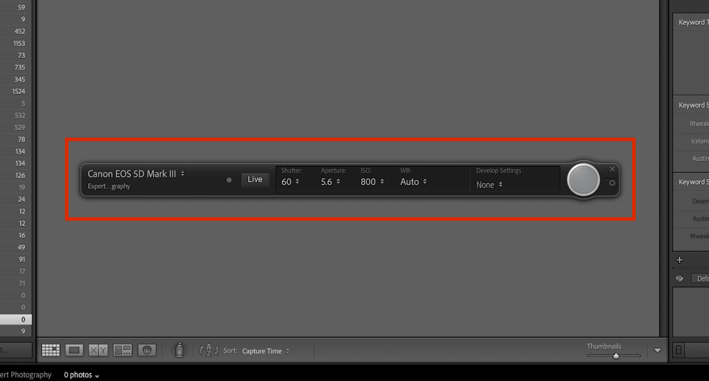Image resolution: width=709 pixels, height=381 pixels.
Task: Open tethered capture settings gear
Action: [x=612, y=183]
